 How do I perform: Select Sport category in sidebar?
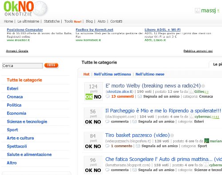click(12, 130)
